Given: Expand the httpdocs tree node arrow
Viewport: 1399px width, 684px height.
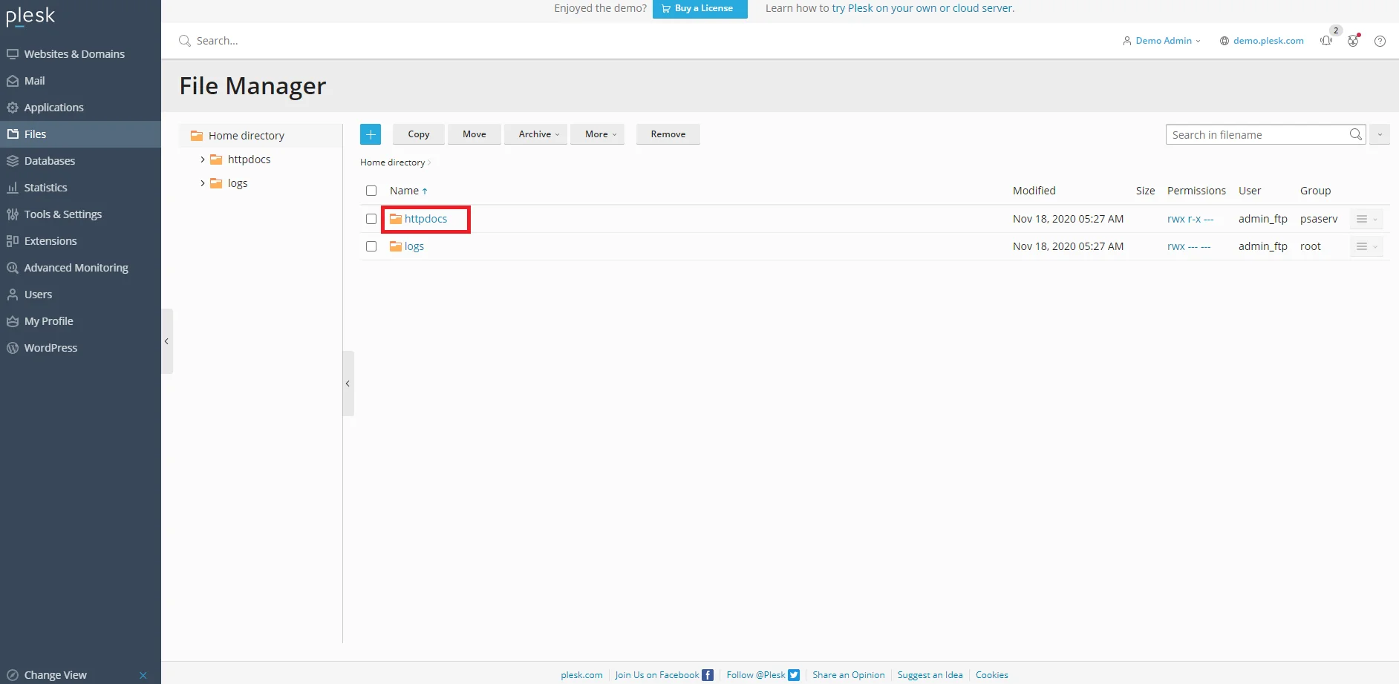Looking at the screenshot, I should [x=202, y=160].
